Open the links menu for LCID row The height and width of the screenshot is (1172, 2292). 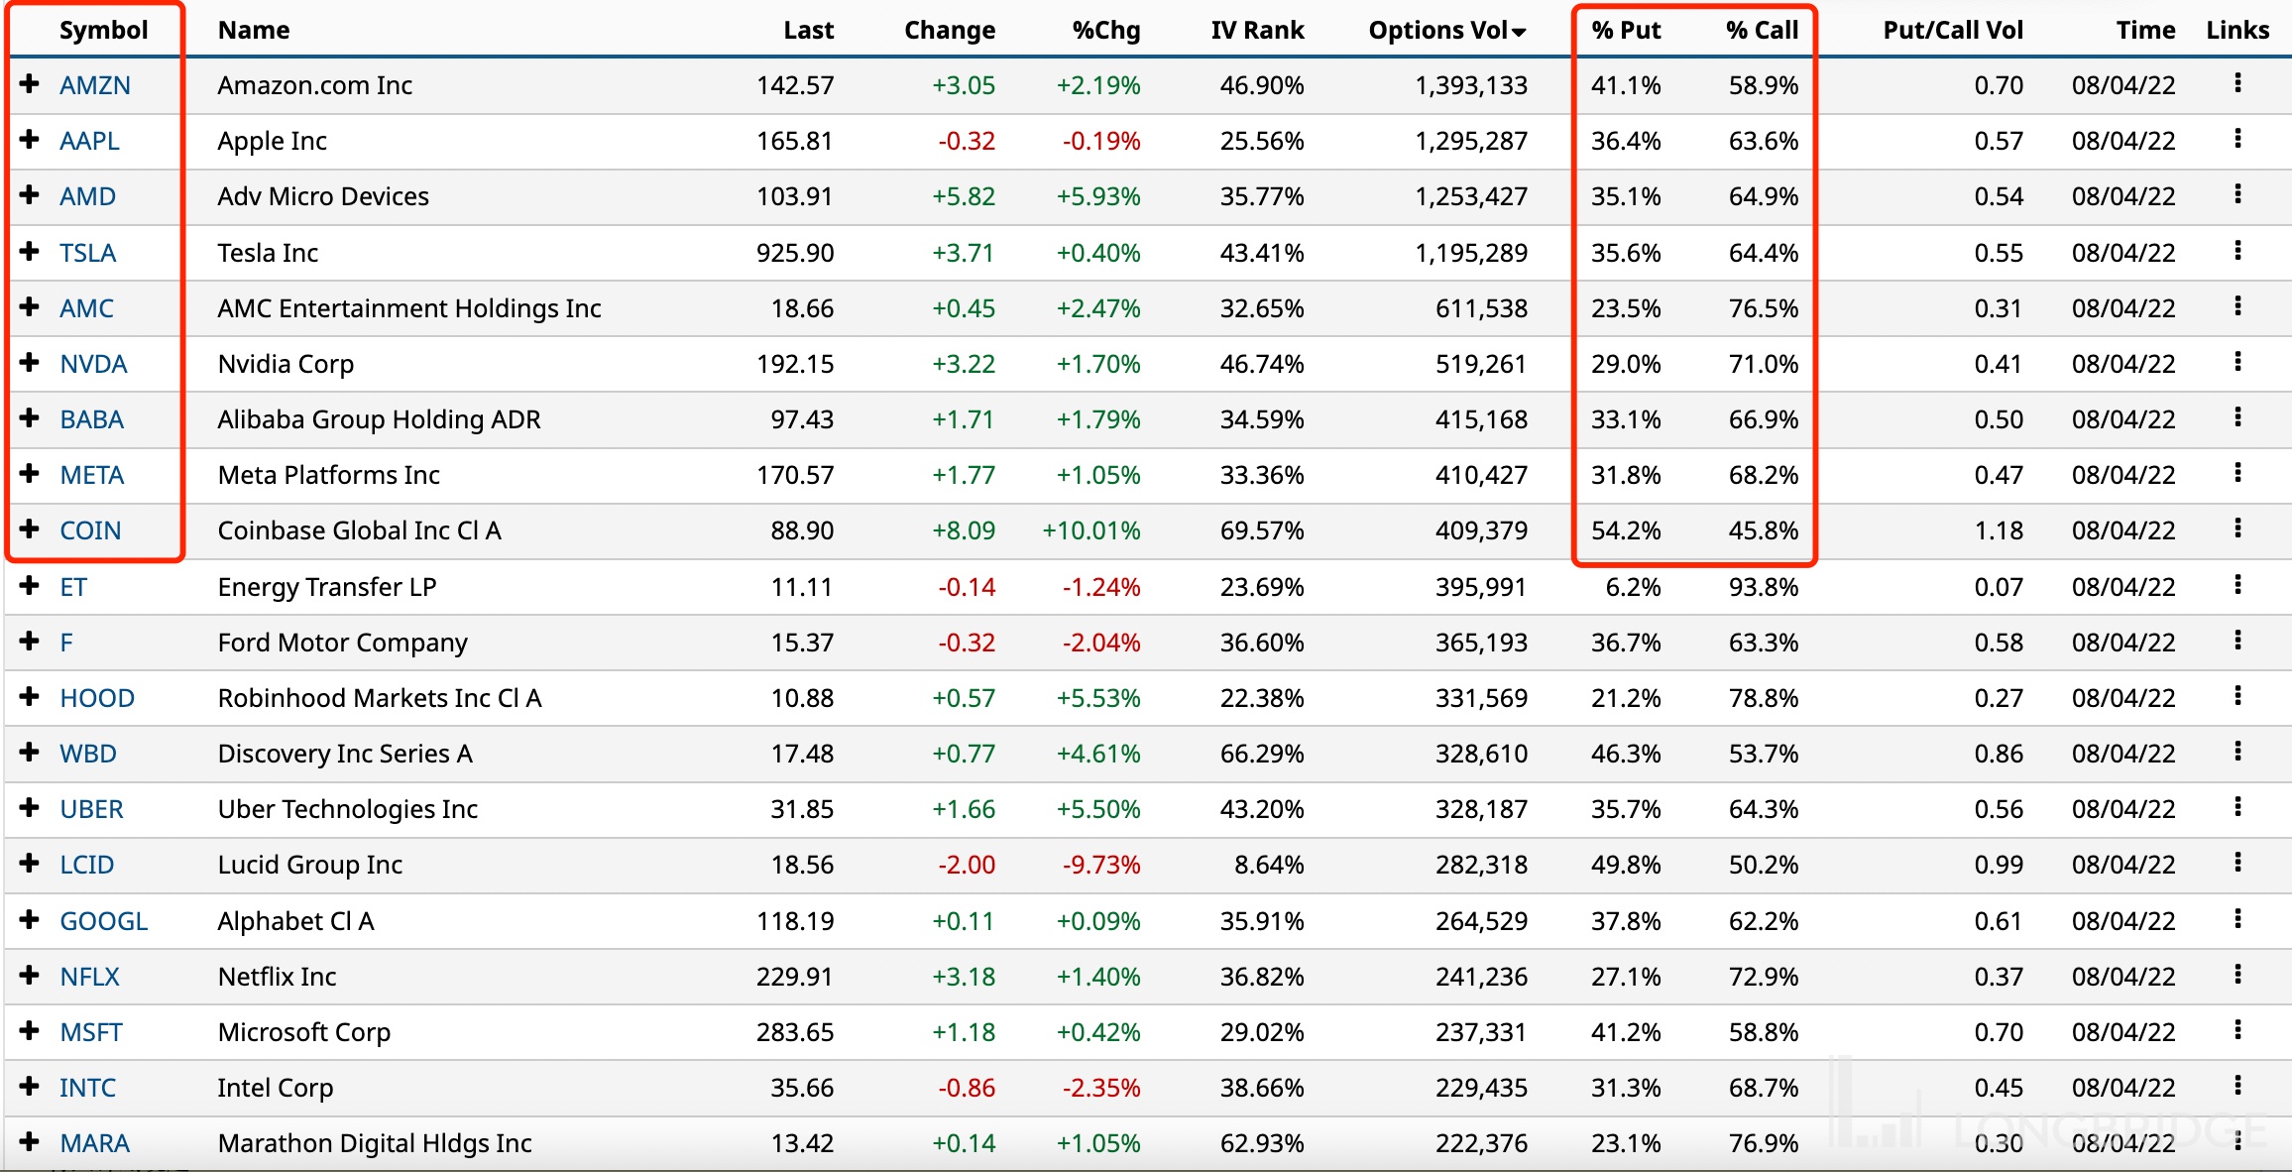pyautogui.click(x=2237, y=863)
